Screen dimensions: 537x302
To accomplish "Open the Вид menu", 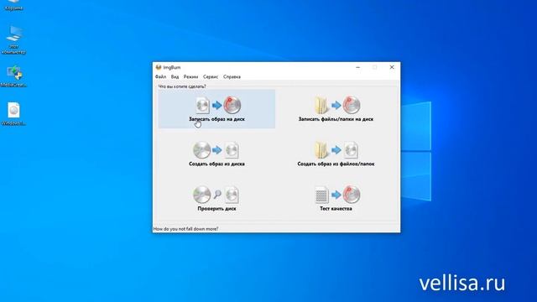I will [x=175, y=76].
